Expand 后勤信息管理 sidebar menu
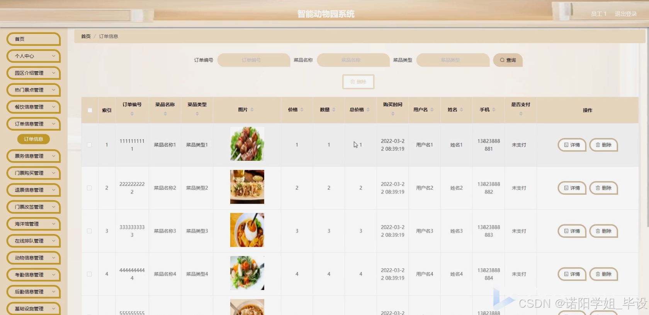 pos(34,292)
